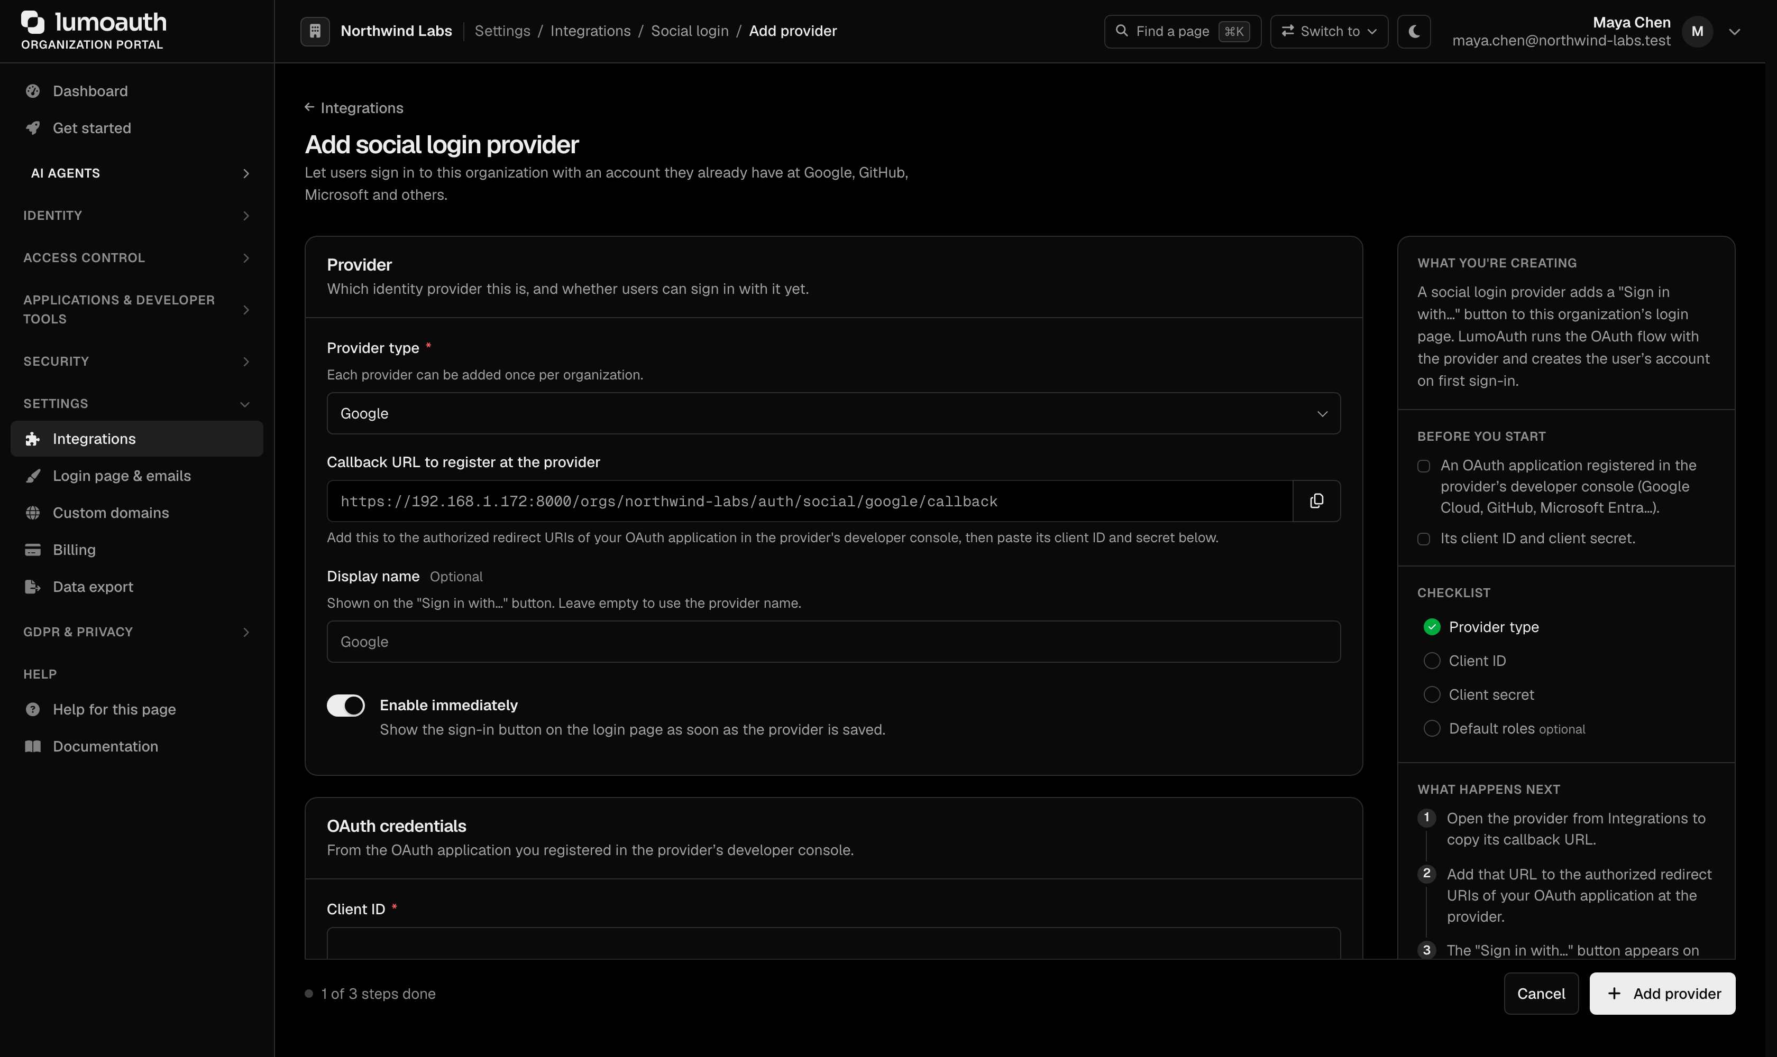The image size is (1777, 1057).
Task: Copy the callback URL with the copy icon
Action: pyautogui.click(x=1316, y=500)
